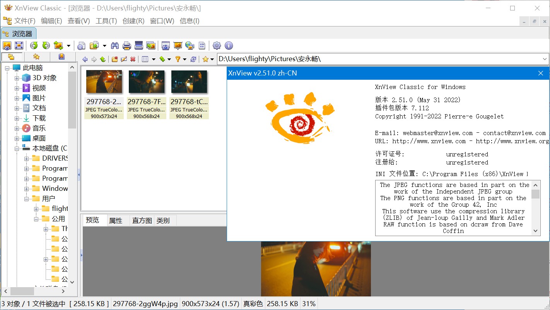Switch to 类别 tab in preview pane

click(x=163, y=221)
